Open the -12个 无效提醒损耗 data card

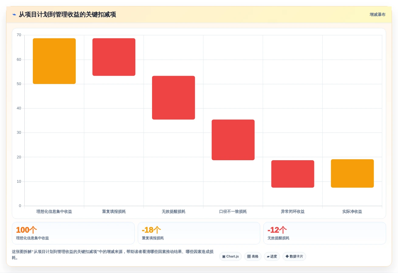[x=324, y=233]
